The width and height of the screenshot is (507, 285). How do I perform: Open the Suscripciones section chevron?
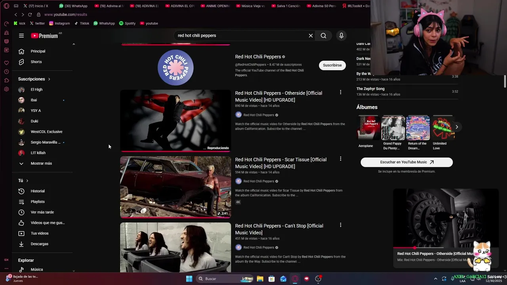click(x=49, y=79)
